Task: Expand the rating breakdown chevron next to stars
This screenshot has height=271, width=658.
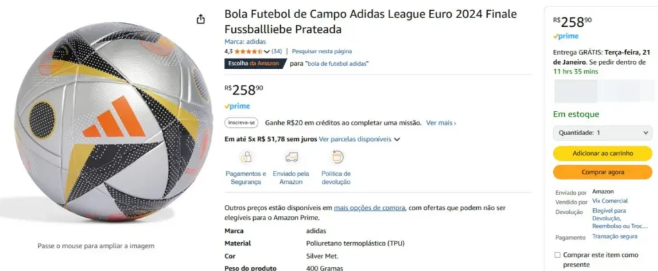Action: 267,51
